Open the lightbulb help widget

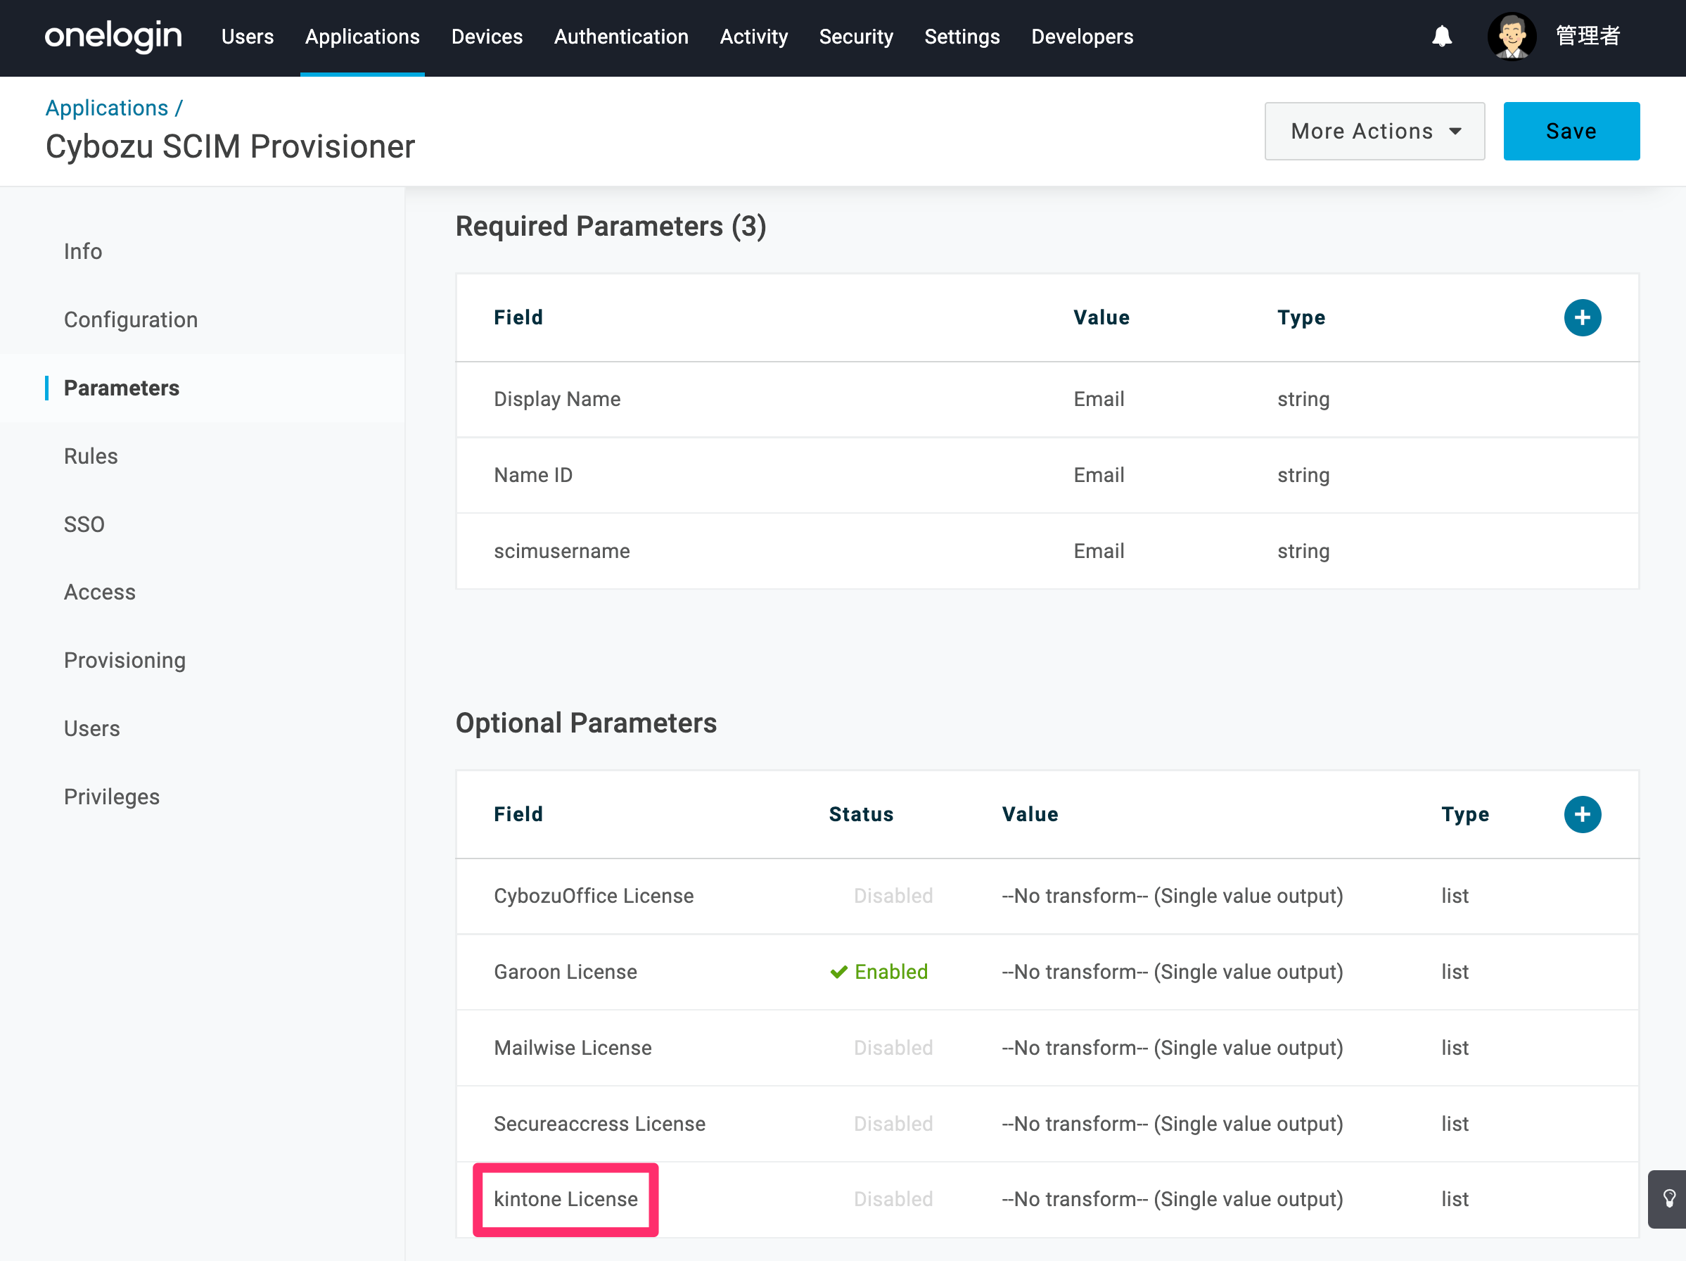click(x=1667, y=1198)
